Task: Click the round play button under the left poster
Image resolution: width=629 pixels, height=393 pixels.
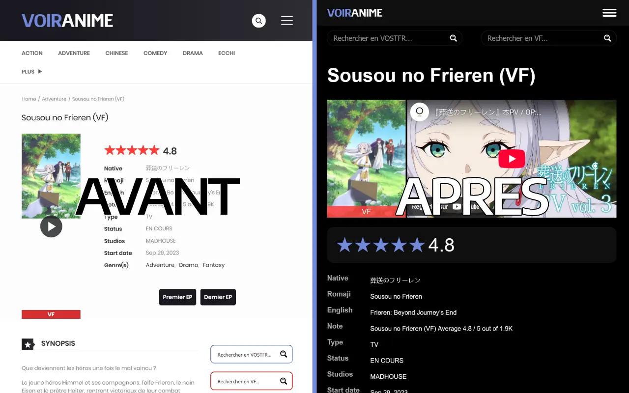Action: click(51, 226)
